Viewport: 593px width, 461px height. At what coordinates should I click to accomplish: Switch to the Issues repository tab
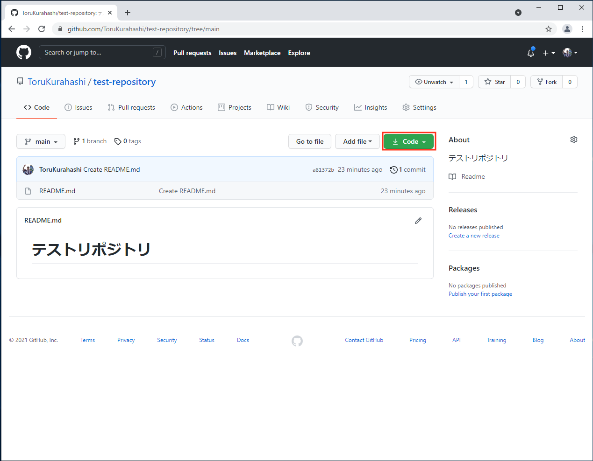79,107
